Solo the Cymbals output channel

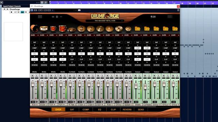click(x=149, y=76)
